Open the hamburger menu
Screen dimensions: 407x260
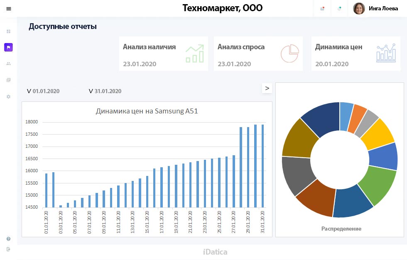tap(9, 9)
